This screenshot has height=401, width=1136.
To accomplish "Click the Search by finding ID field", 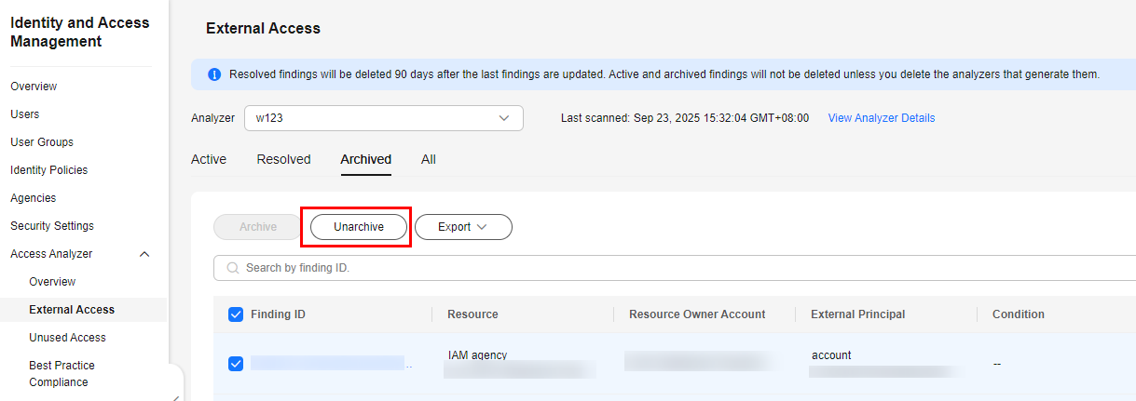I will (x=652, y=268).
